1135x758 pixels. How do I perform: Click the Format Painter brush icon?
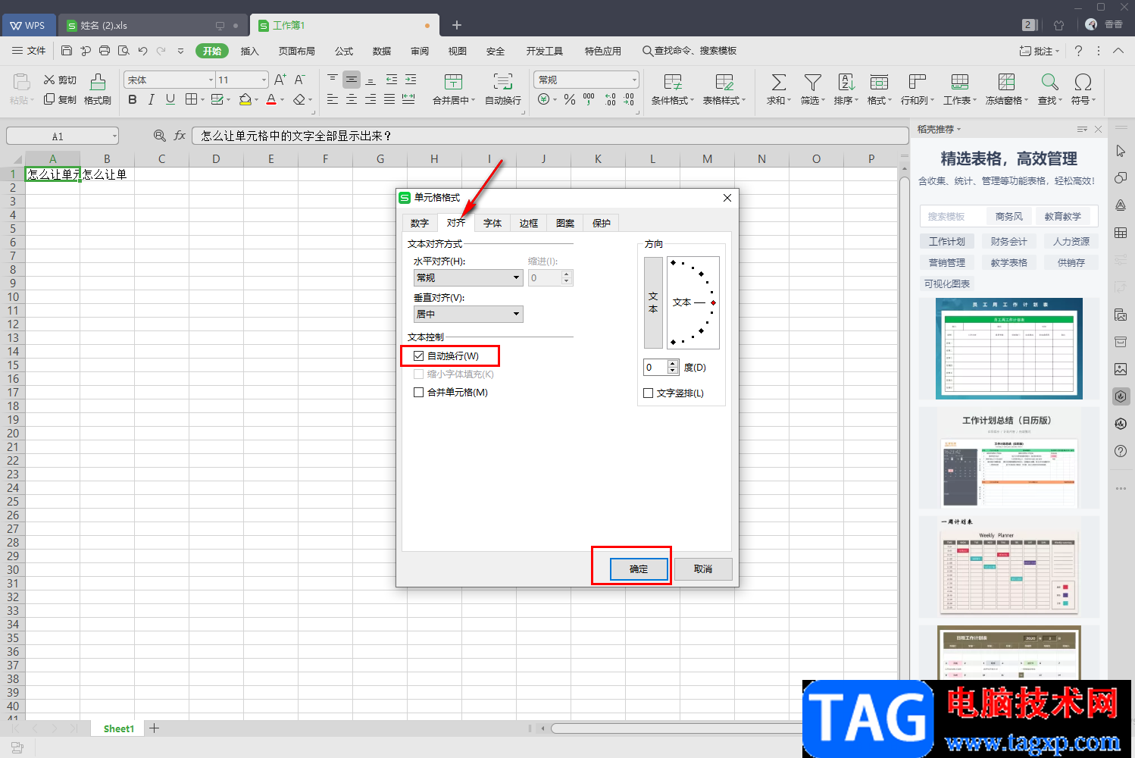click(98, 82)
